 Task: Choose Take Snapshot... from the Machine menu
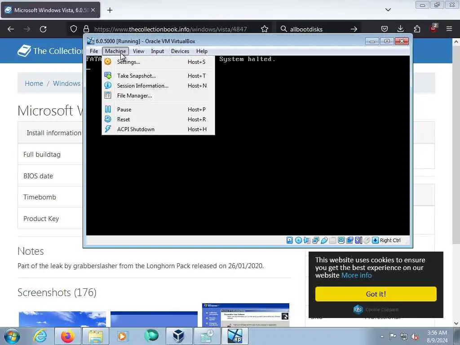158,75
